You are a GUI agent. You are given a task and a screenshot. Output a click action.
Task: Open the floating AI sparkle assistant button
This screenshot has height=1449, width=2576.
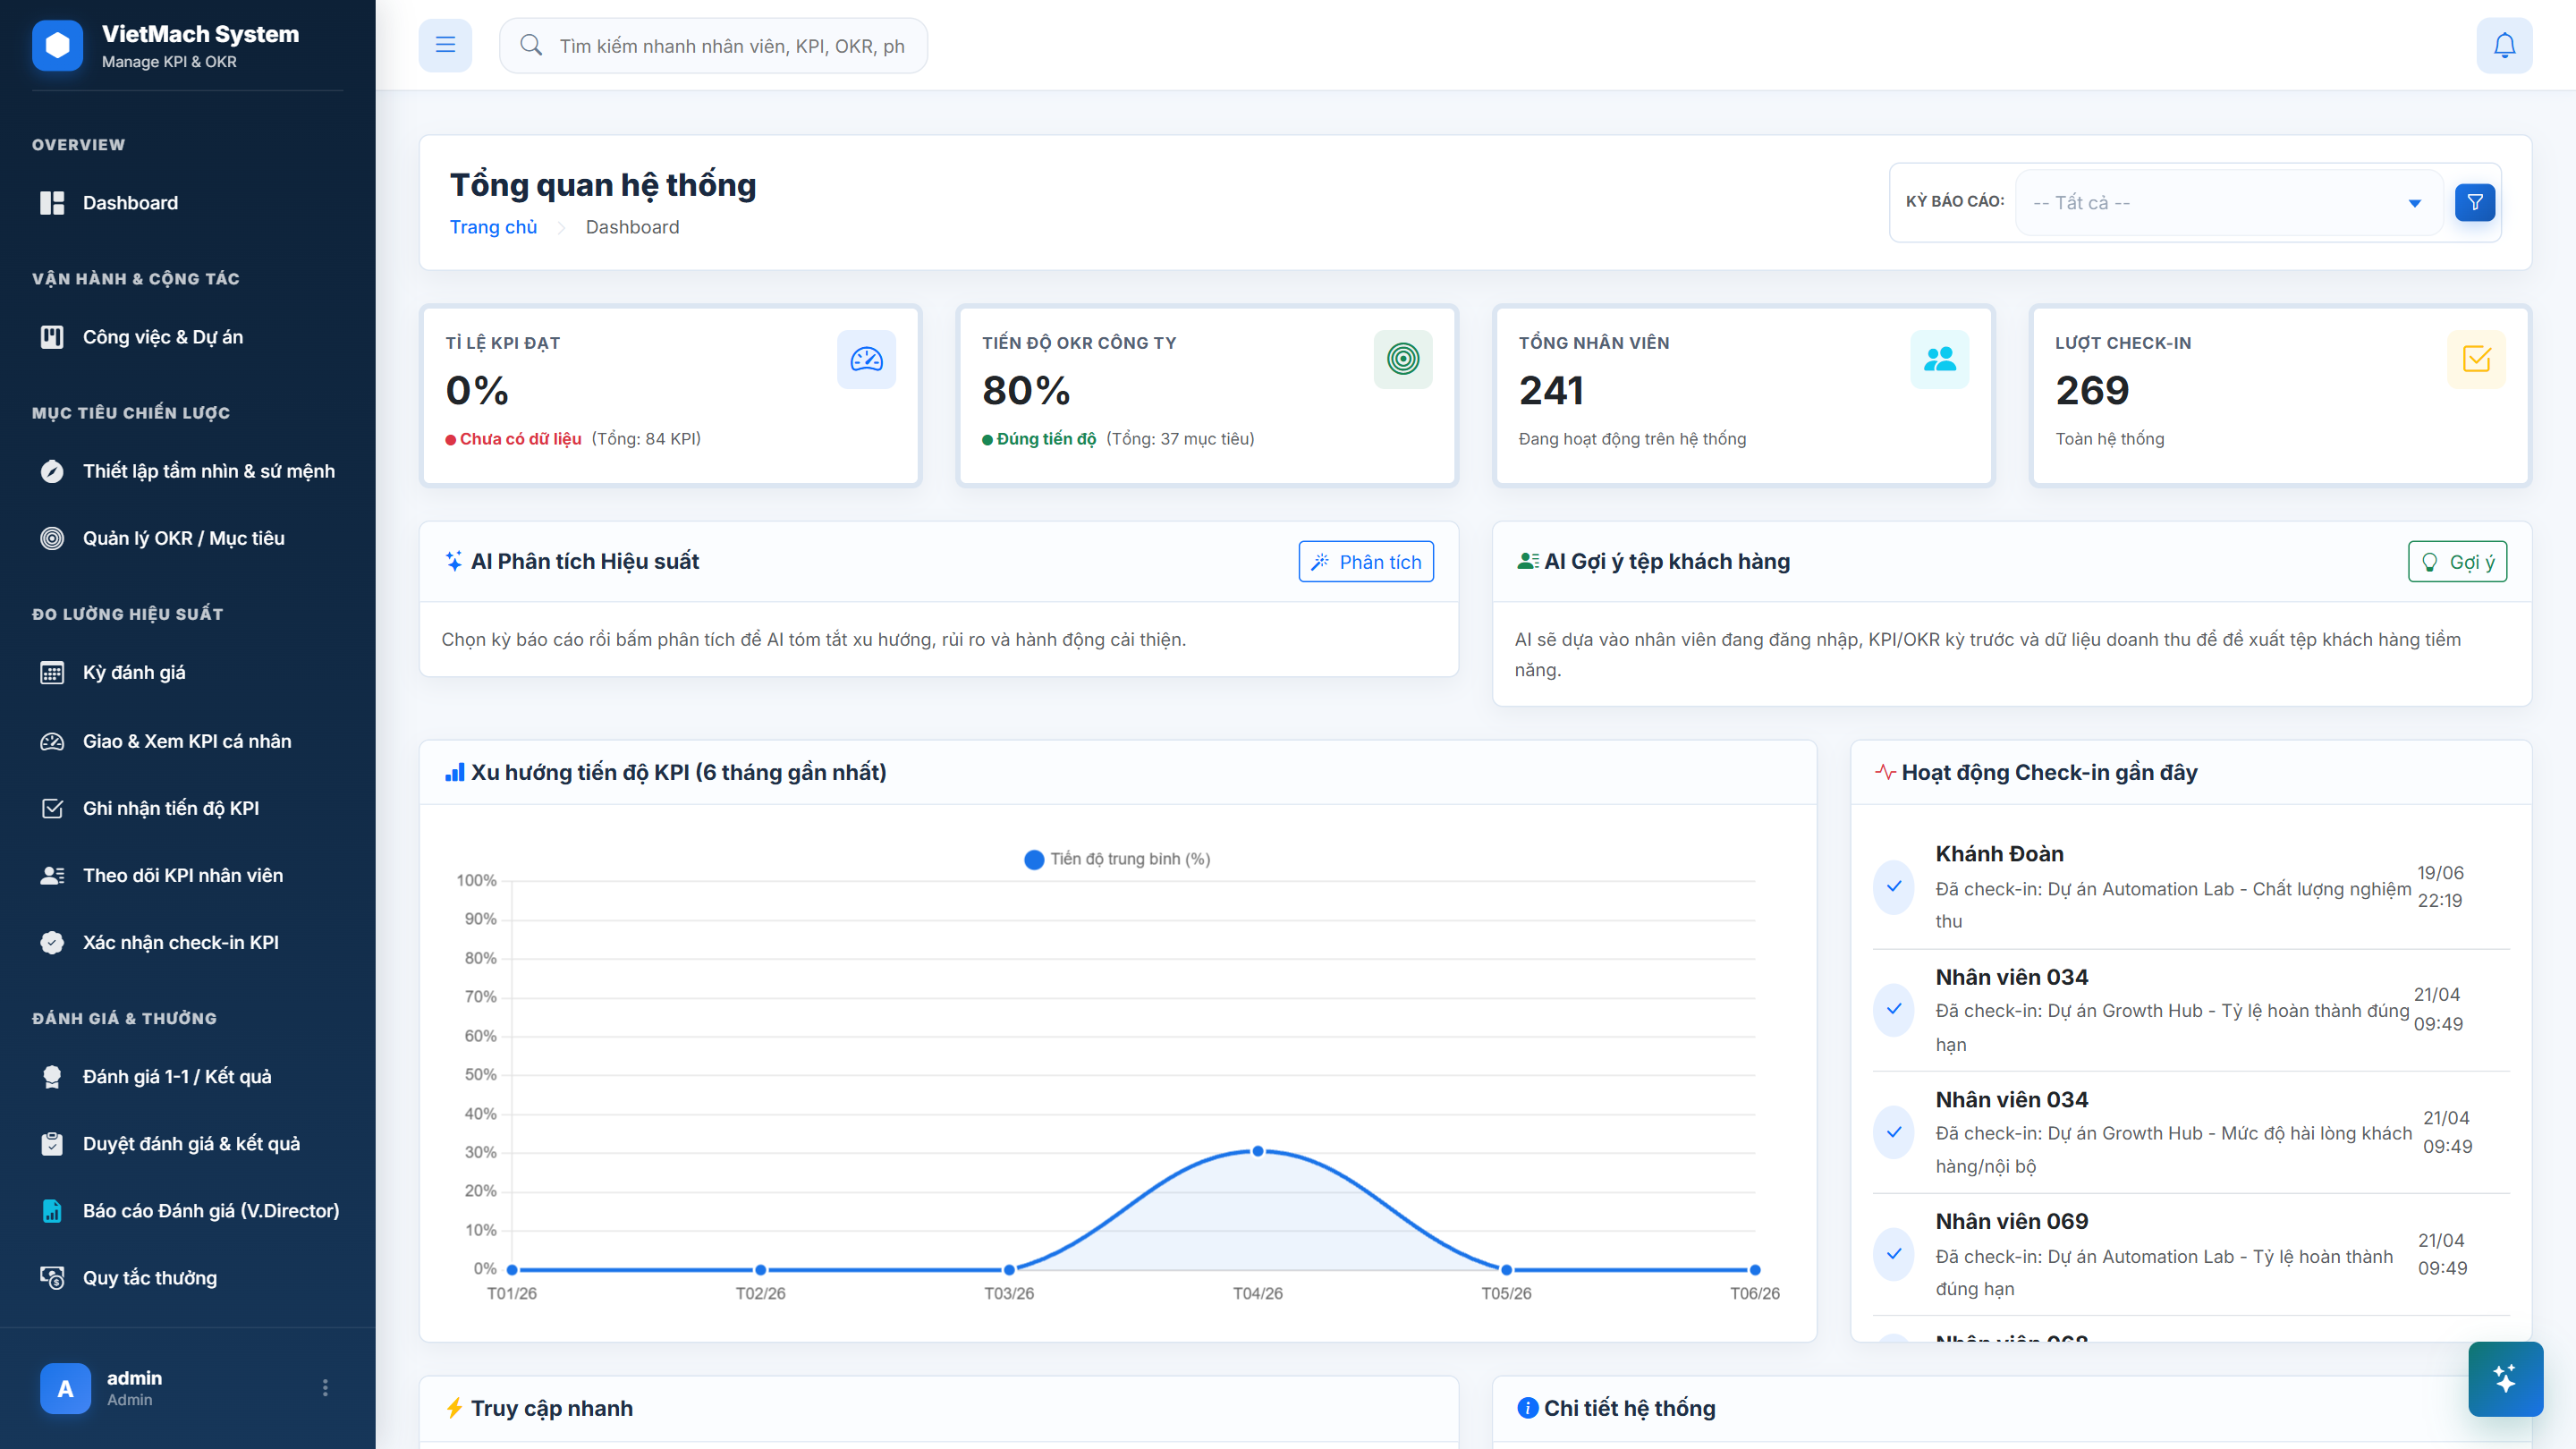click(2505, 1379)
